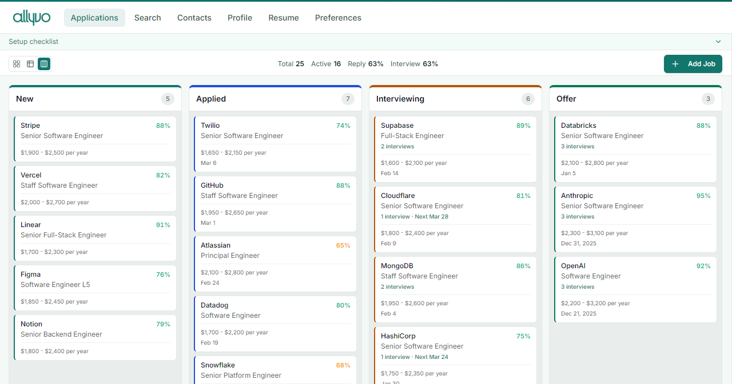Open the Figma Software Engineer L5 card

pos(95,288)
